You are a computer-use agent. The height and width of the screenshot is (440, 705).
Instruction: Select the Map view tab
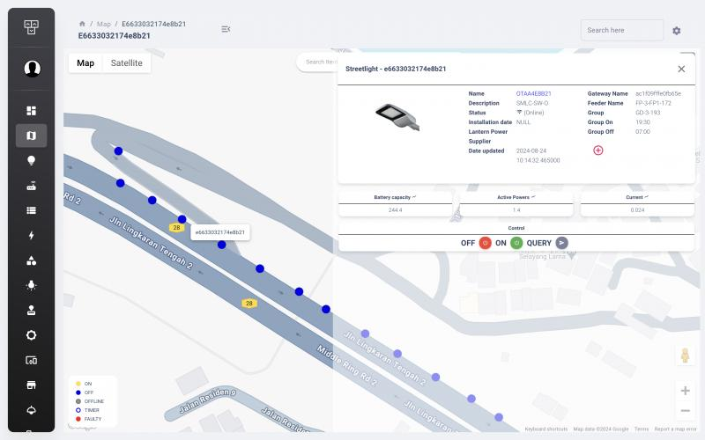(85, 63)
